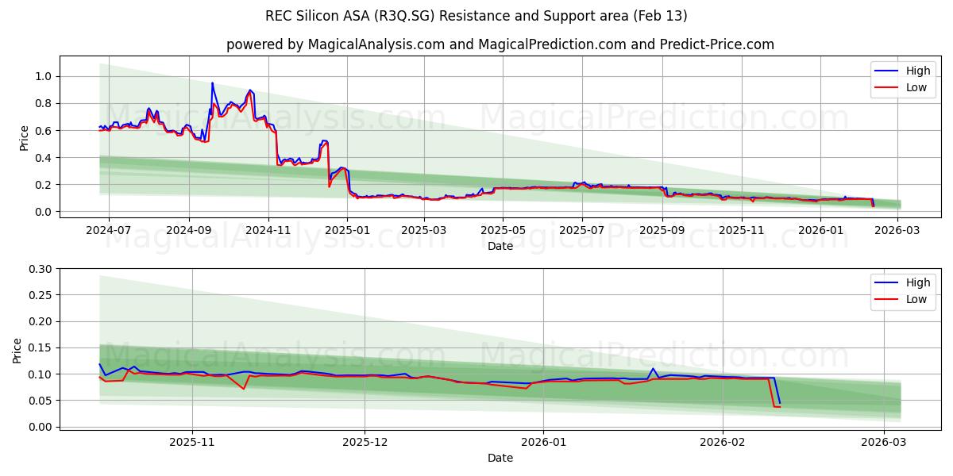The image size is (953, 476).
Task: Click top chart y-axis value '0.4'
Action: click(44, 157)
